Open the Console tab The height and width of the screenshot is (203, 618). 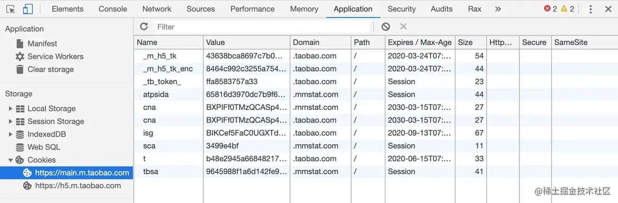[x=113, y=9]
